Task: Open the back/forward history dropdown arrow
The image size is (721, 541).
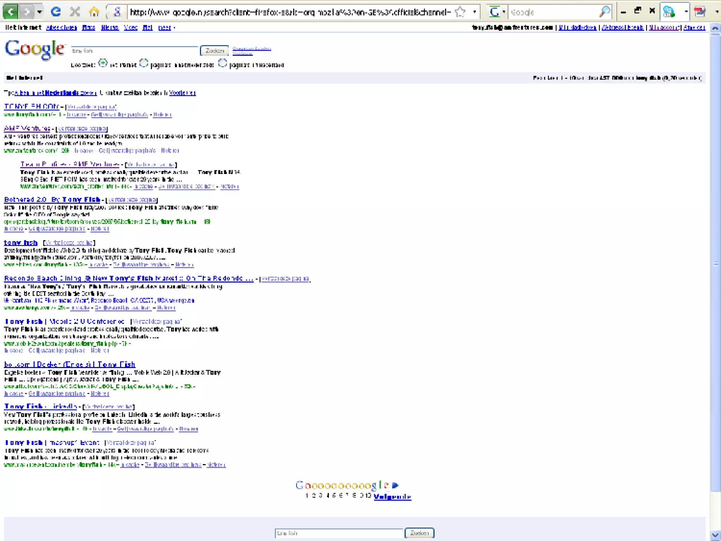Action: (x=39, y=12)
